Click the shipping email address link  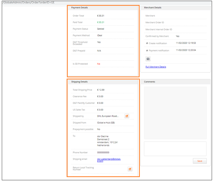point(109,160)
